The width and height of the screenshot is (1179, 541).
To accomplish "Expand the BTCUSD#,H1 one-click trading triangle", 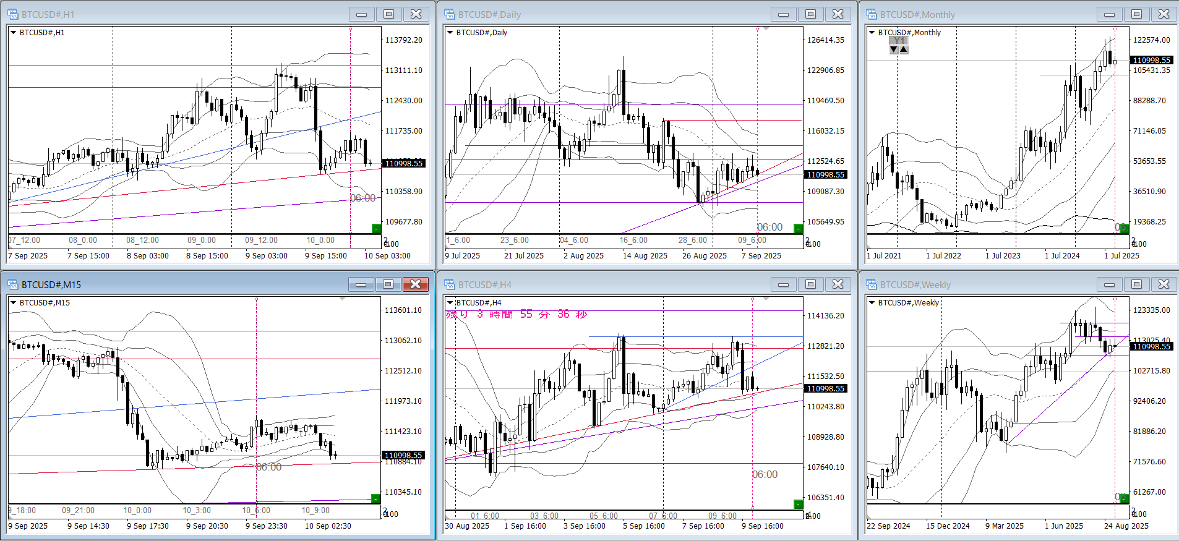I will tap(13, 33).
